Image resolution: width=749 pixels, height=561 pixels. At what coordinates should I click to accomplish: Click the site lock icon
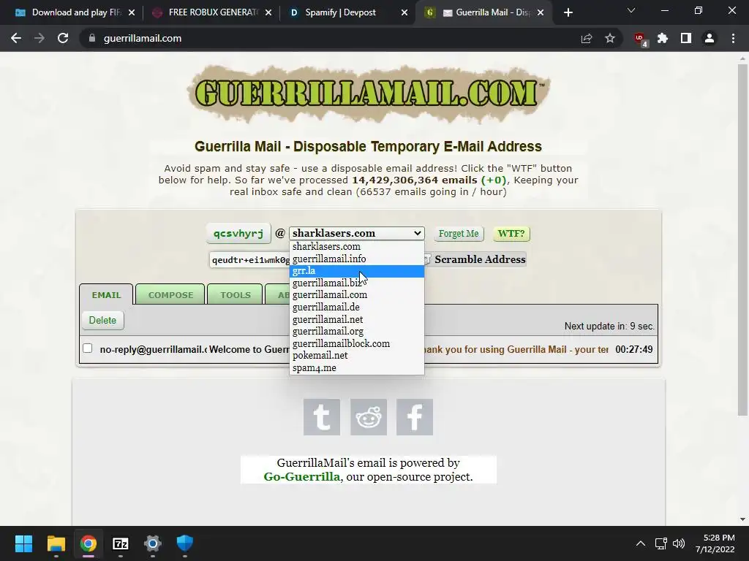92,38
